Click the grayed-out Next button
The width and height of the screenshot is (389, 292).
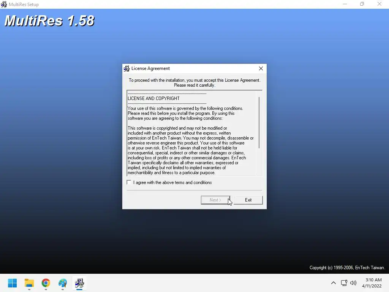(215, 200)
